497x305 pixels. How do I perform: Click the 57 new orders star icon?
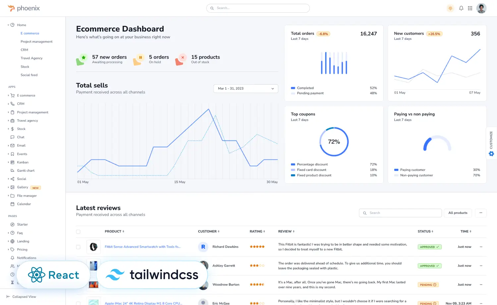(x=82, y=59)
